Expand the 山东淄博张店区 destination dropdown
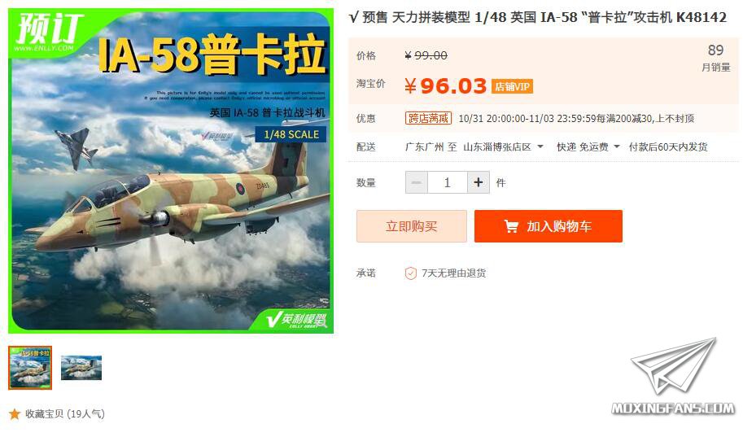The width and height of the screenshot is (743, 437). [x=503, y=147]
